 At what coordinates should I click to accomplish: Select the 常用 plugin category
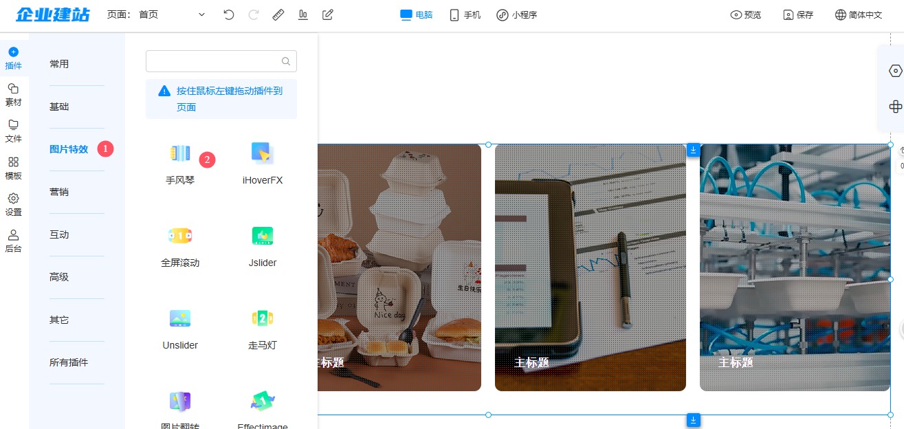click(59, 64)
